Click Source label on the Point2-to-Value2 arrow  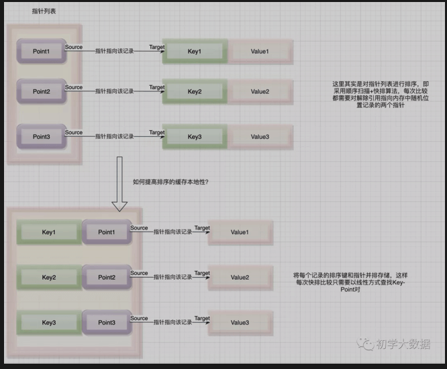point(139,273)
